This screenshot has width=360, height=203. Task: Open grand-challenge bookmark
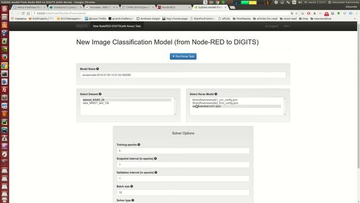point(121,19)
